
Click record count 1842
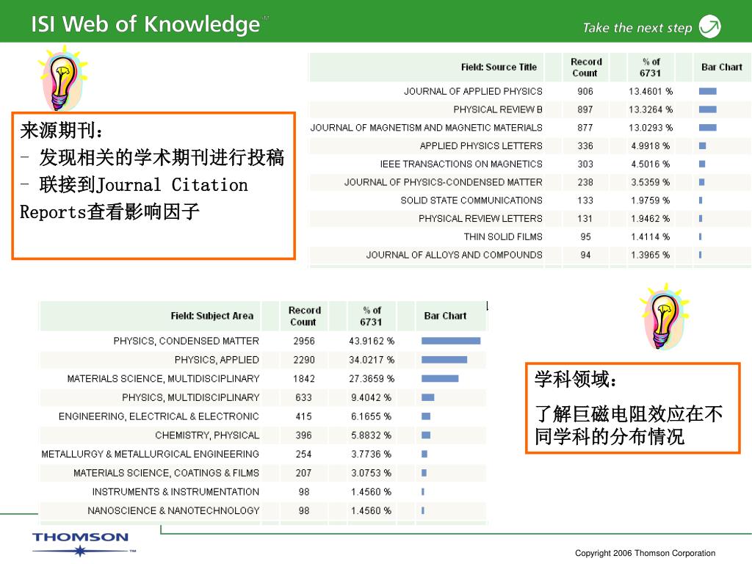point(304,379)
